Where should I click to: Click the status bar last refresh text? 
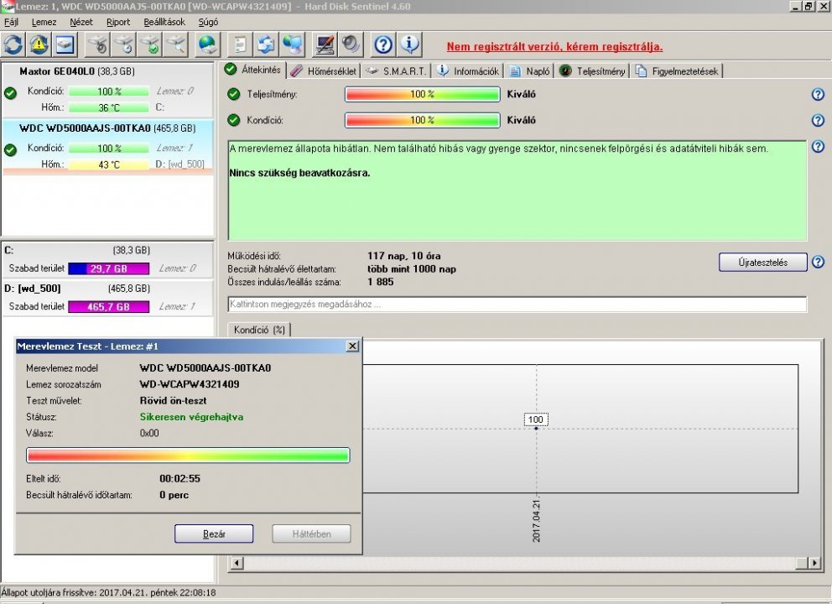point(109,593)
